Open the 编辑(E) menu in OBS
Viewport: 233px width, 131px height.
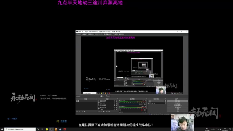(85, 34)
